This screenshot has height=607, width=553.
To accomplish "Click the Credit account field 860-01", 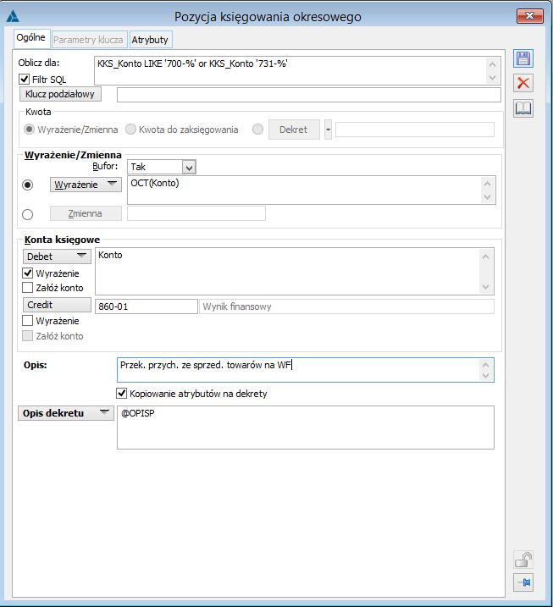I will [x=147, y=306].
